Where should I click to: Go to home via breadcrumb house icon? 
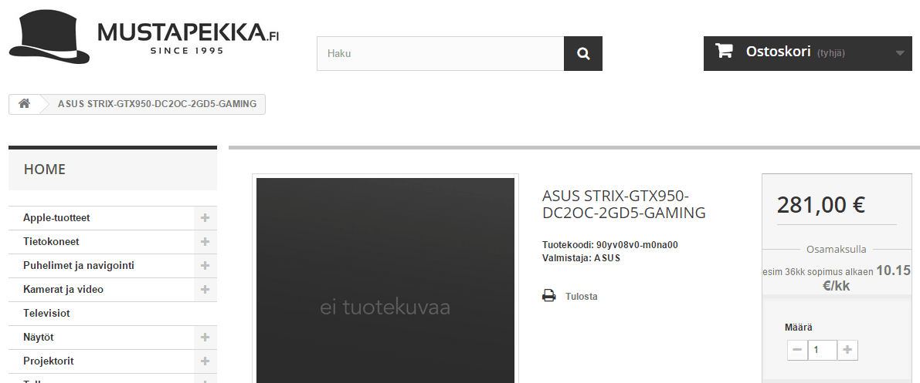pos(25,104)
